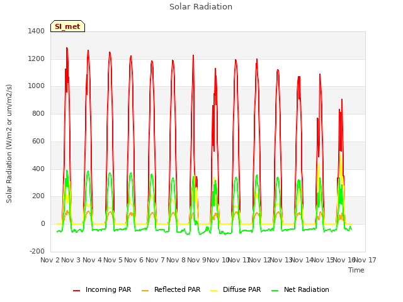Toggle Diffuse PAR legend entry
The width and height of the screenshot is (403, 302).
point(236,289)
